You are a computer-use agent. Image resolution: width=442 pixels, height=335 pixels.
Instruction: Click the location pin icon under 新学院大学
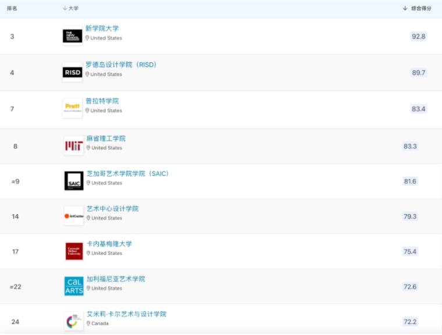click(x=87, y=38)
